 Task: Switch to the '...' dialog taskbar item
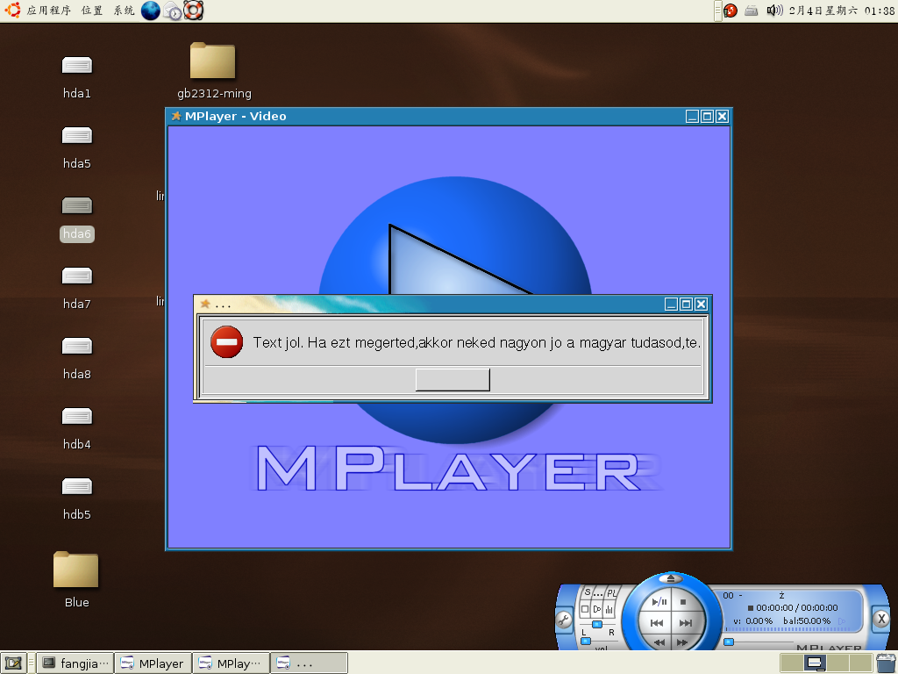coord(309,663)
